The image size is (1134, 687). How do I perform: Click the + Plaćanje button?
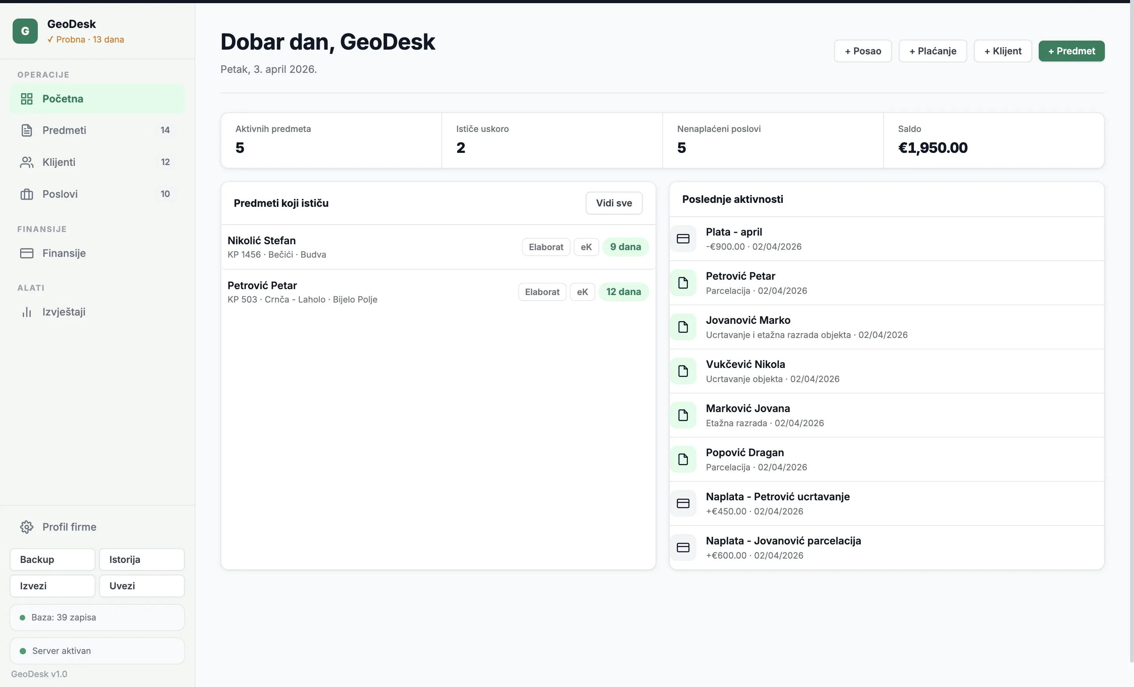[x=932, y=51]
